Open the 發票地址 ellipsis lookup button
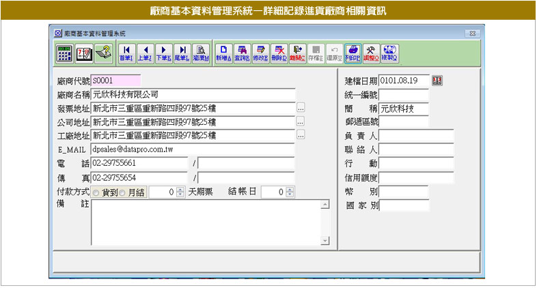537x288 pixels. [x=301, y=108]
